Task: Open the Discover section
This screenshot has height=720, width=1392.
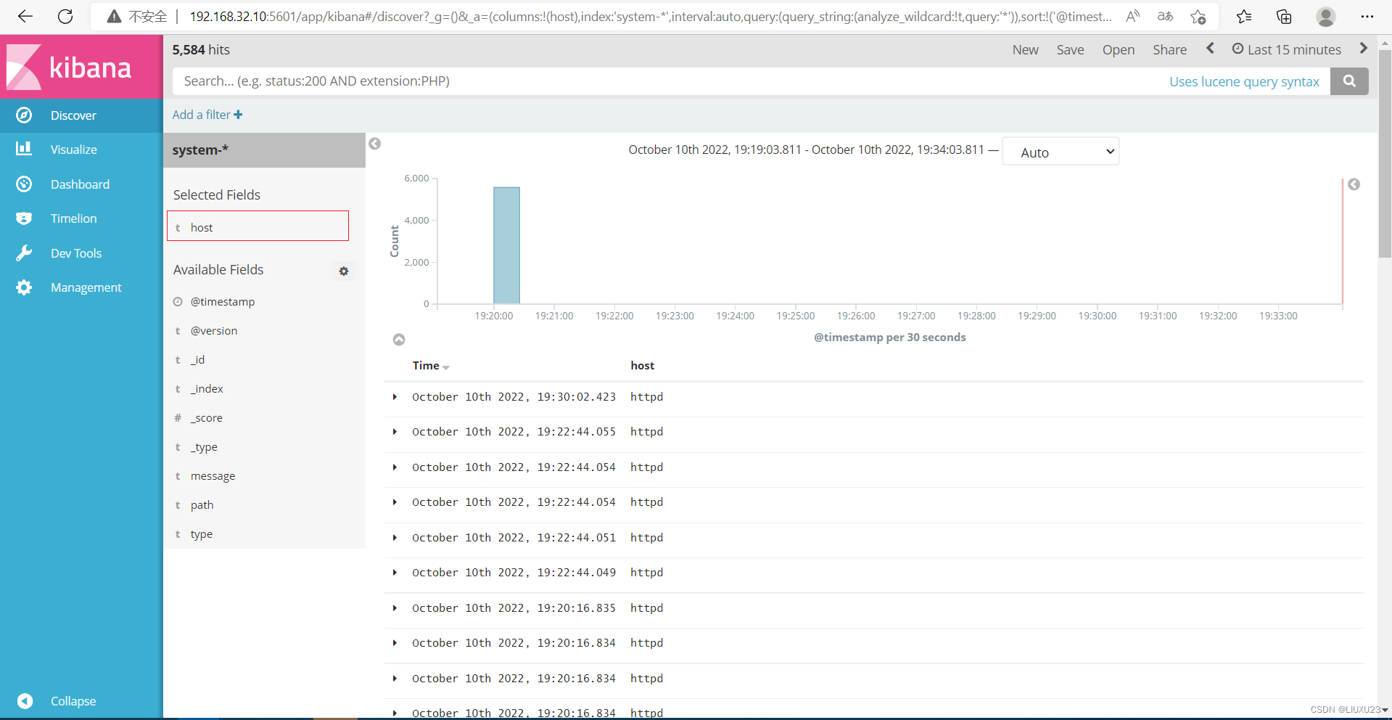Action: pos(81,115)
